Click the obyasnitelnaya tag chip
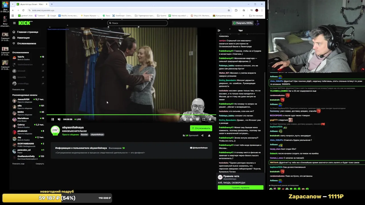This screenshot has height=205, width=365. (x=97, y=134)
